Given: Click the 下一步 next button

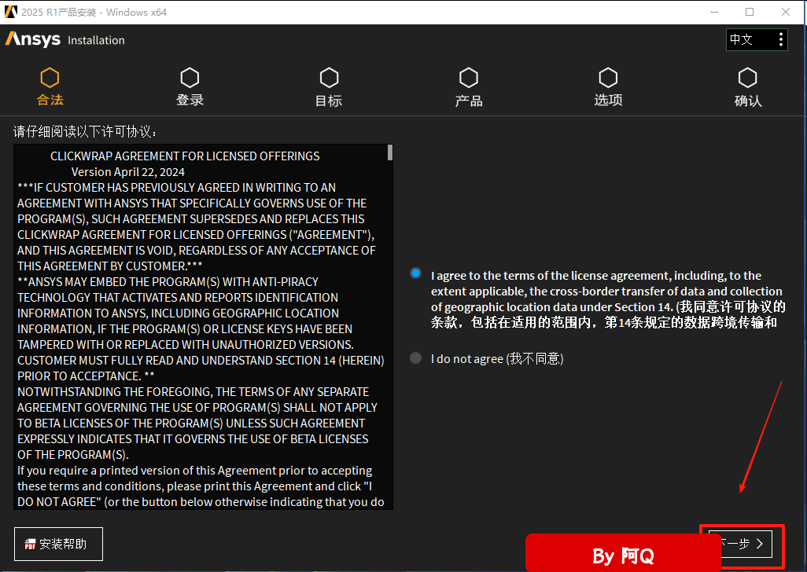Looking at the screenshot, I should (x=741, y=544).
